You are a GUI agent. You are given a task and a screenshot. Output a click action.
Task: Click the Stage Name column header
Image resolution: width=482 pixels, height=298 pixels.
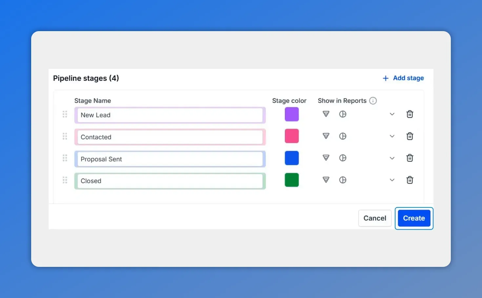(x=93, y=101)
